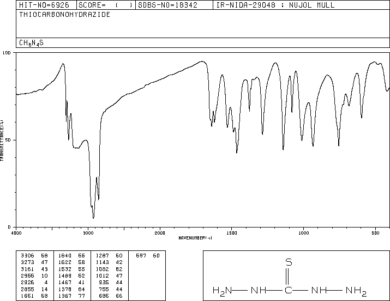Click the central carbon C in structure
390x301 pixels.
[x=288, y=290]
